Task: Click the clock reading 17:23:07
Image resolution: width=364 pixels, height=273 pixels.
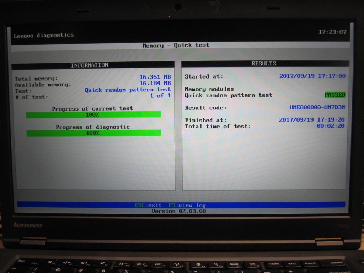Action: (x=332, y=32)
